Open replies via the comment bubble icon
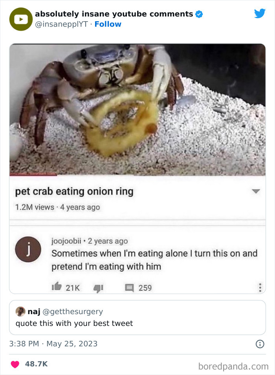 [130, 288]
